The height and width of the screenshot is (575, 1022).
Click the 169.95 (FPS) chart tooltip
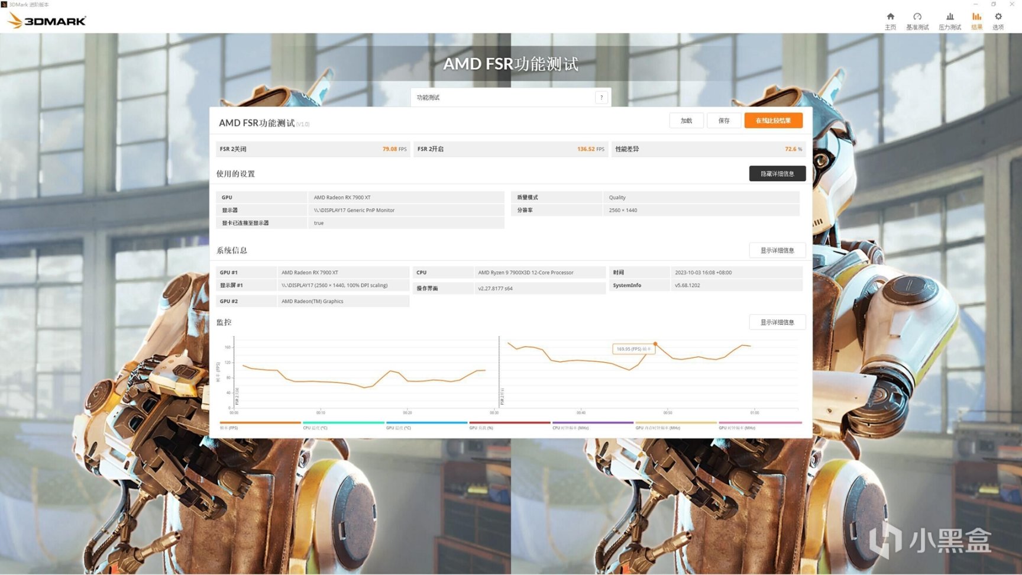pyautogui.click(x=633, y=349)
